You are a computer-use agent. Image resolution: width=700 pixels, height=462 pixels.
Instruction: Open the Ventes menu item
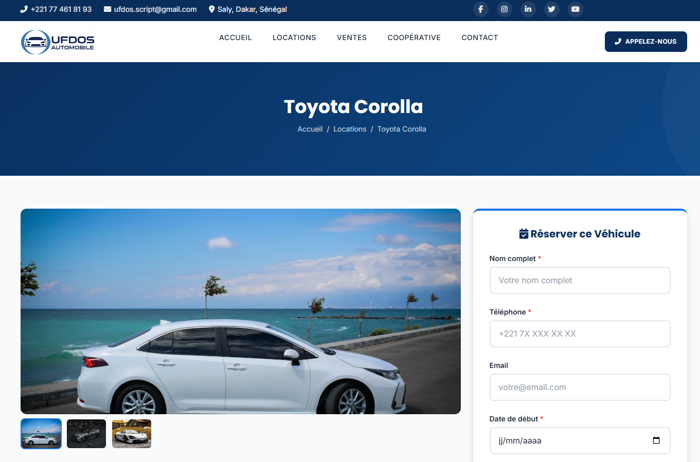point(352,38)
